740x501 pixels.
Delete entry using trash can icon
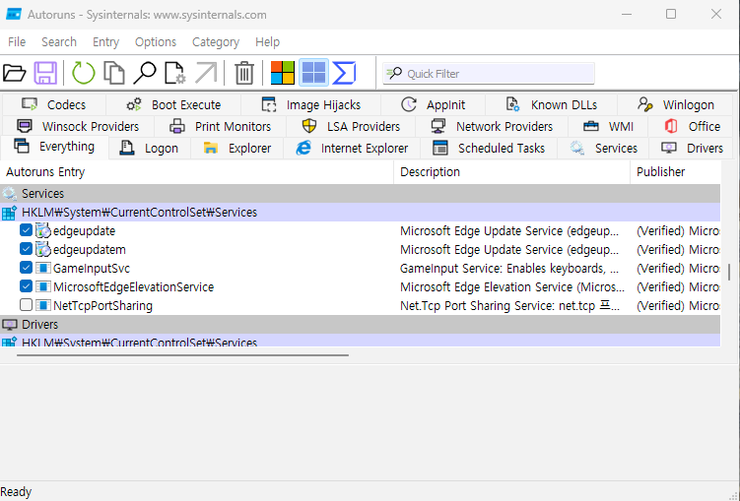244,73
